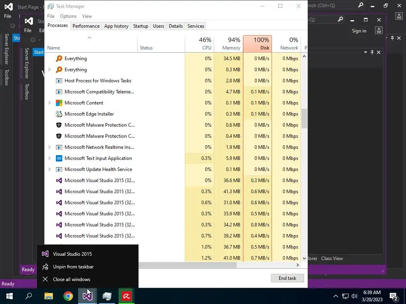Click the first Microsoft Malware Protection shield icon
Screen dimensions: 406x304
click(59, 125)
